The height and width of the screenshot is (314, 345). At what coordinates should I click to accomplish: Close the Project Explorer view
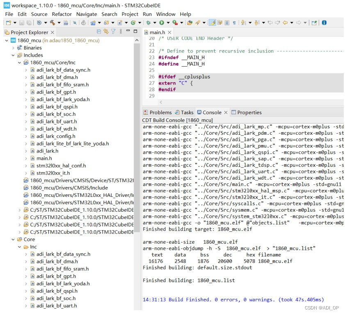(x=53, y=32)
